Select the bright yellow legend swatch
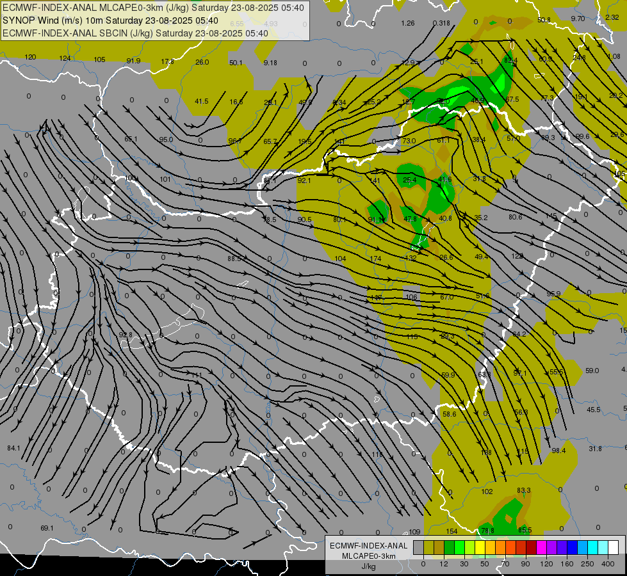Image resolution: width=627 pixels, height=576 pixels. [480, 548]
